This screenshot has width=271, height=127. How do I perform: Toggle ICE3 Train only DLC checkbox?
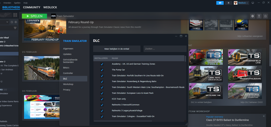coord(102,99)
